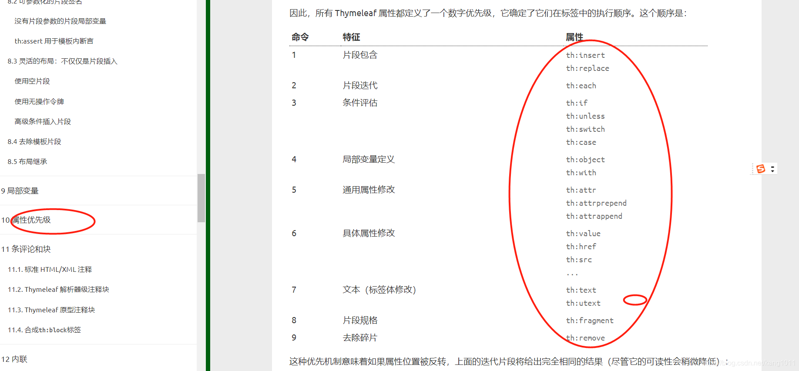Click feature cell 通用属性修改
This screenshot has height=371, width=799.
click(x=369, y=190)
